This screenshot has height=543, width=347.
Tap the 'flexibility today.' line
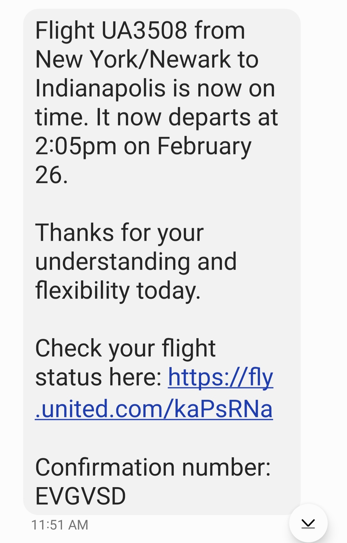coord(118,291)
